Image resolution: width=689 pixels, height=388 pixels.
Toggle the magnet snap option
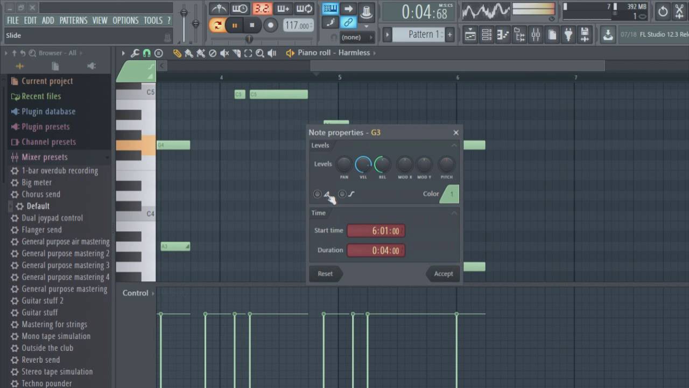[x=146, y=53]
